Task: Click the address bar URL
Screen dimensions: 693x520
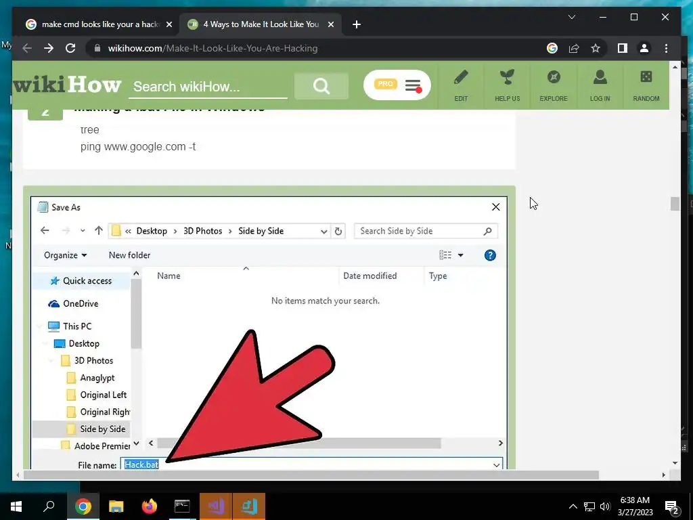Action: coord(213,48)
